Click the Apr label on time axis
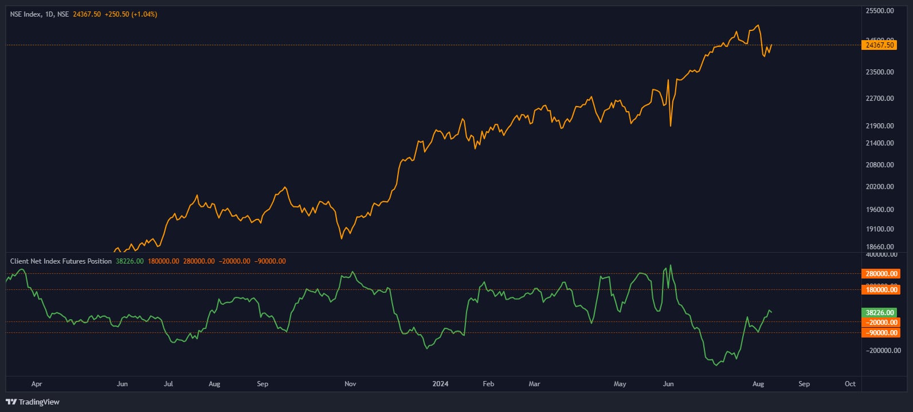Screen dimensions: 913x412 coord(37,384)
